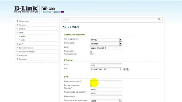Viewport: 182px width, 102px height.
Task: Click the MTU field with 1500
Action: pyautogui.click(x=106, y=65)
